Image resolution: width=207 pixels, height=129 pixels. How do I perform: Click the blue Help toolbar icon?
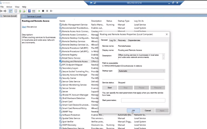(29, 11)
